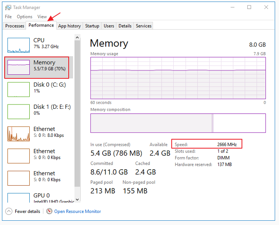The height and width of the screenshot is (225, 279).
Task: Click the '8.0 GB' total memory text
Action: pos(257,44)
